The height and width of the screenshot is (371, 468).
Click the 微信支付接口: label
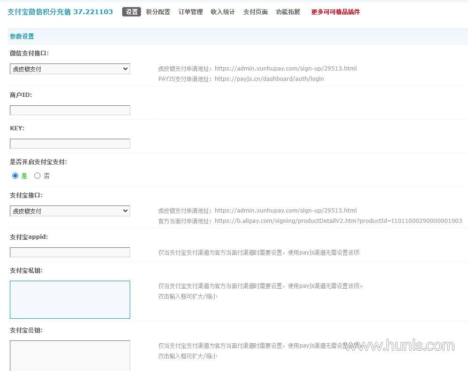click(x=29, y=53)
